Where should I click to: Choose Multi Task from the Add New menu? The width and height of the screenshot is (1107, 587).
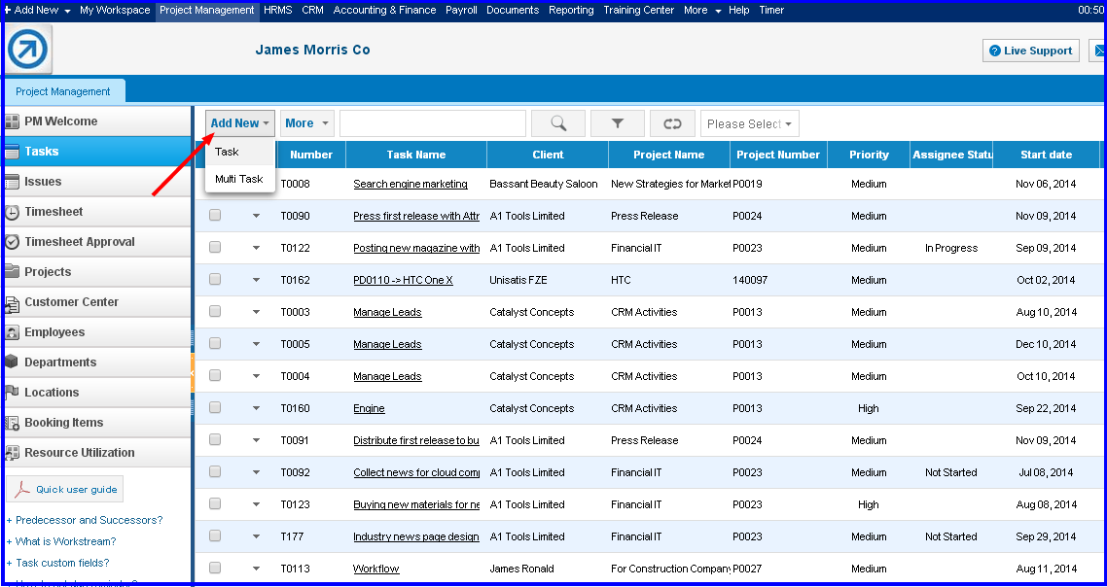[x=240, y=179]
